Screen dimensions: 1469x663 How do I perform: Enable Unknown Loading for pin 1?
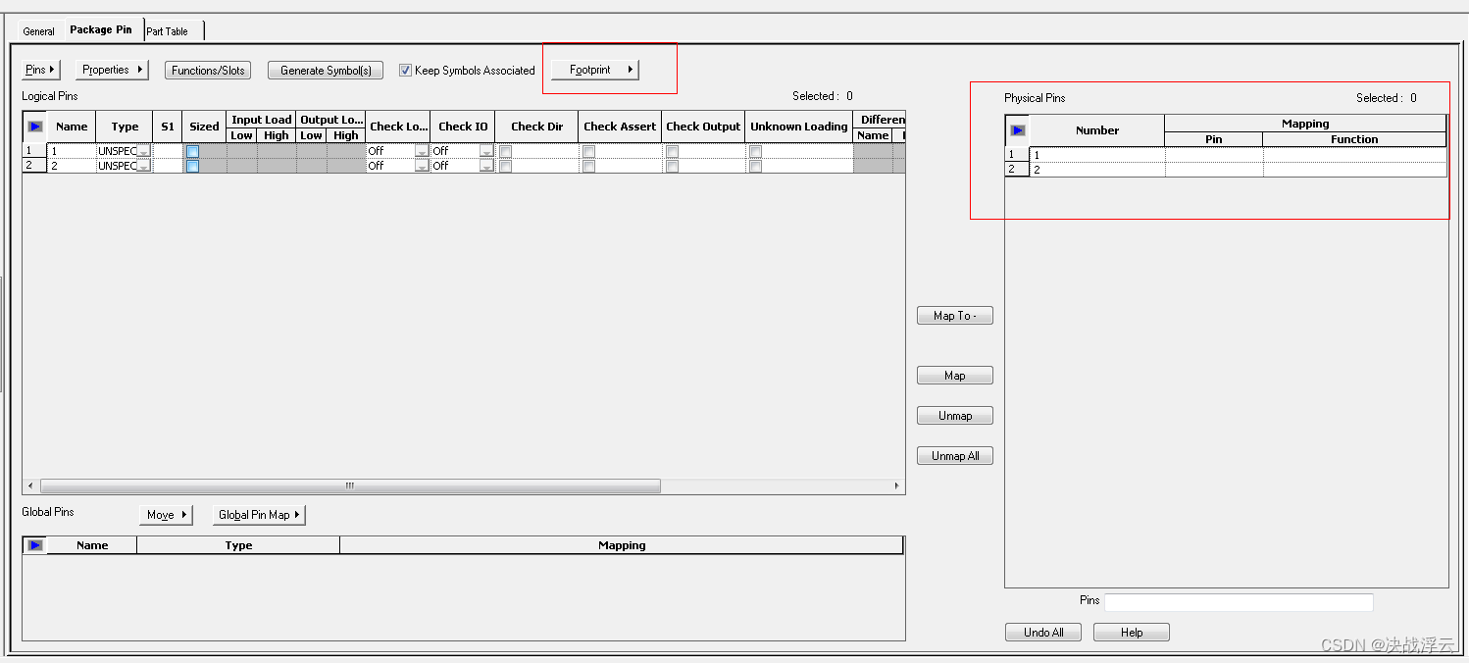click(x=754, y=150)
